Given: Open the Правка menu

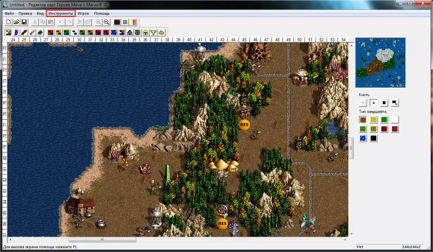Looking at the screenshot, I should point(25,13).
